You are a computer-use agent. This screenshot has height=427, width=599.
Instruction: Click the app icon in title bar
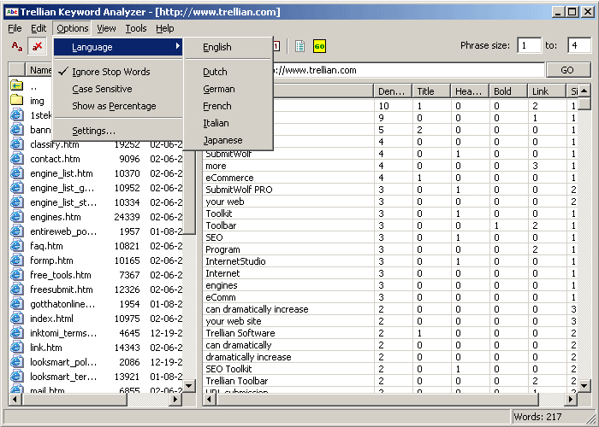coord(11,12)
